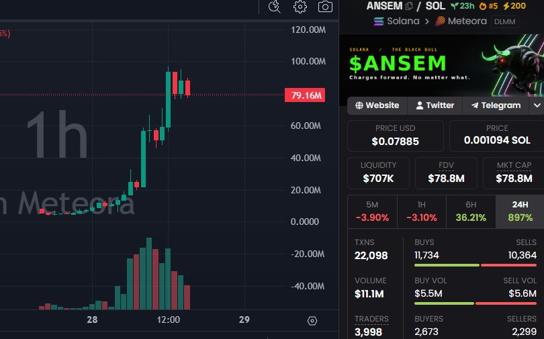Click the buys versus sells ratio bar

pyautogui.click(x=475, y=265)
